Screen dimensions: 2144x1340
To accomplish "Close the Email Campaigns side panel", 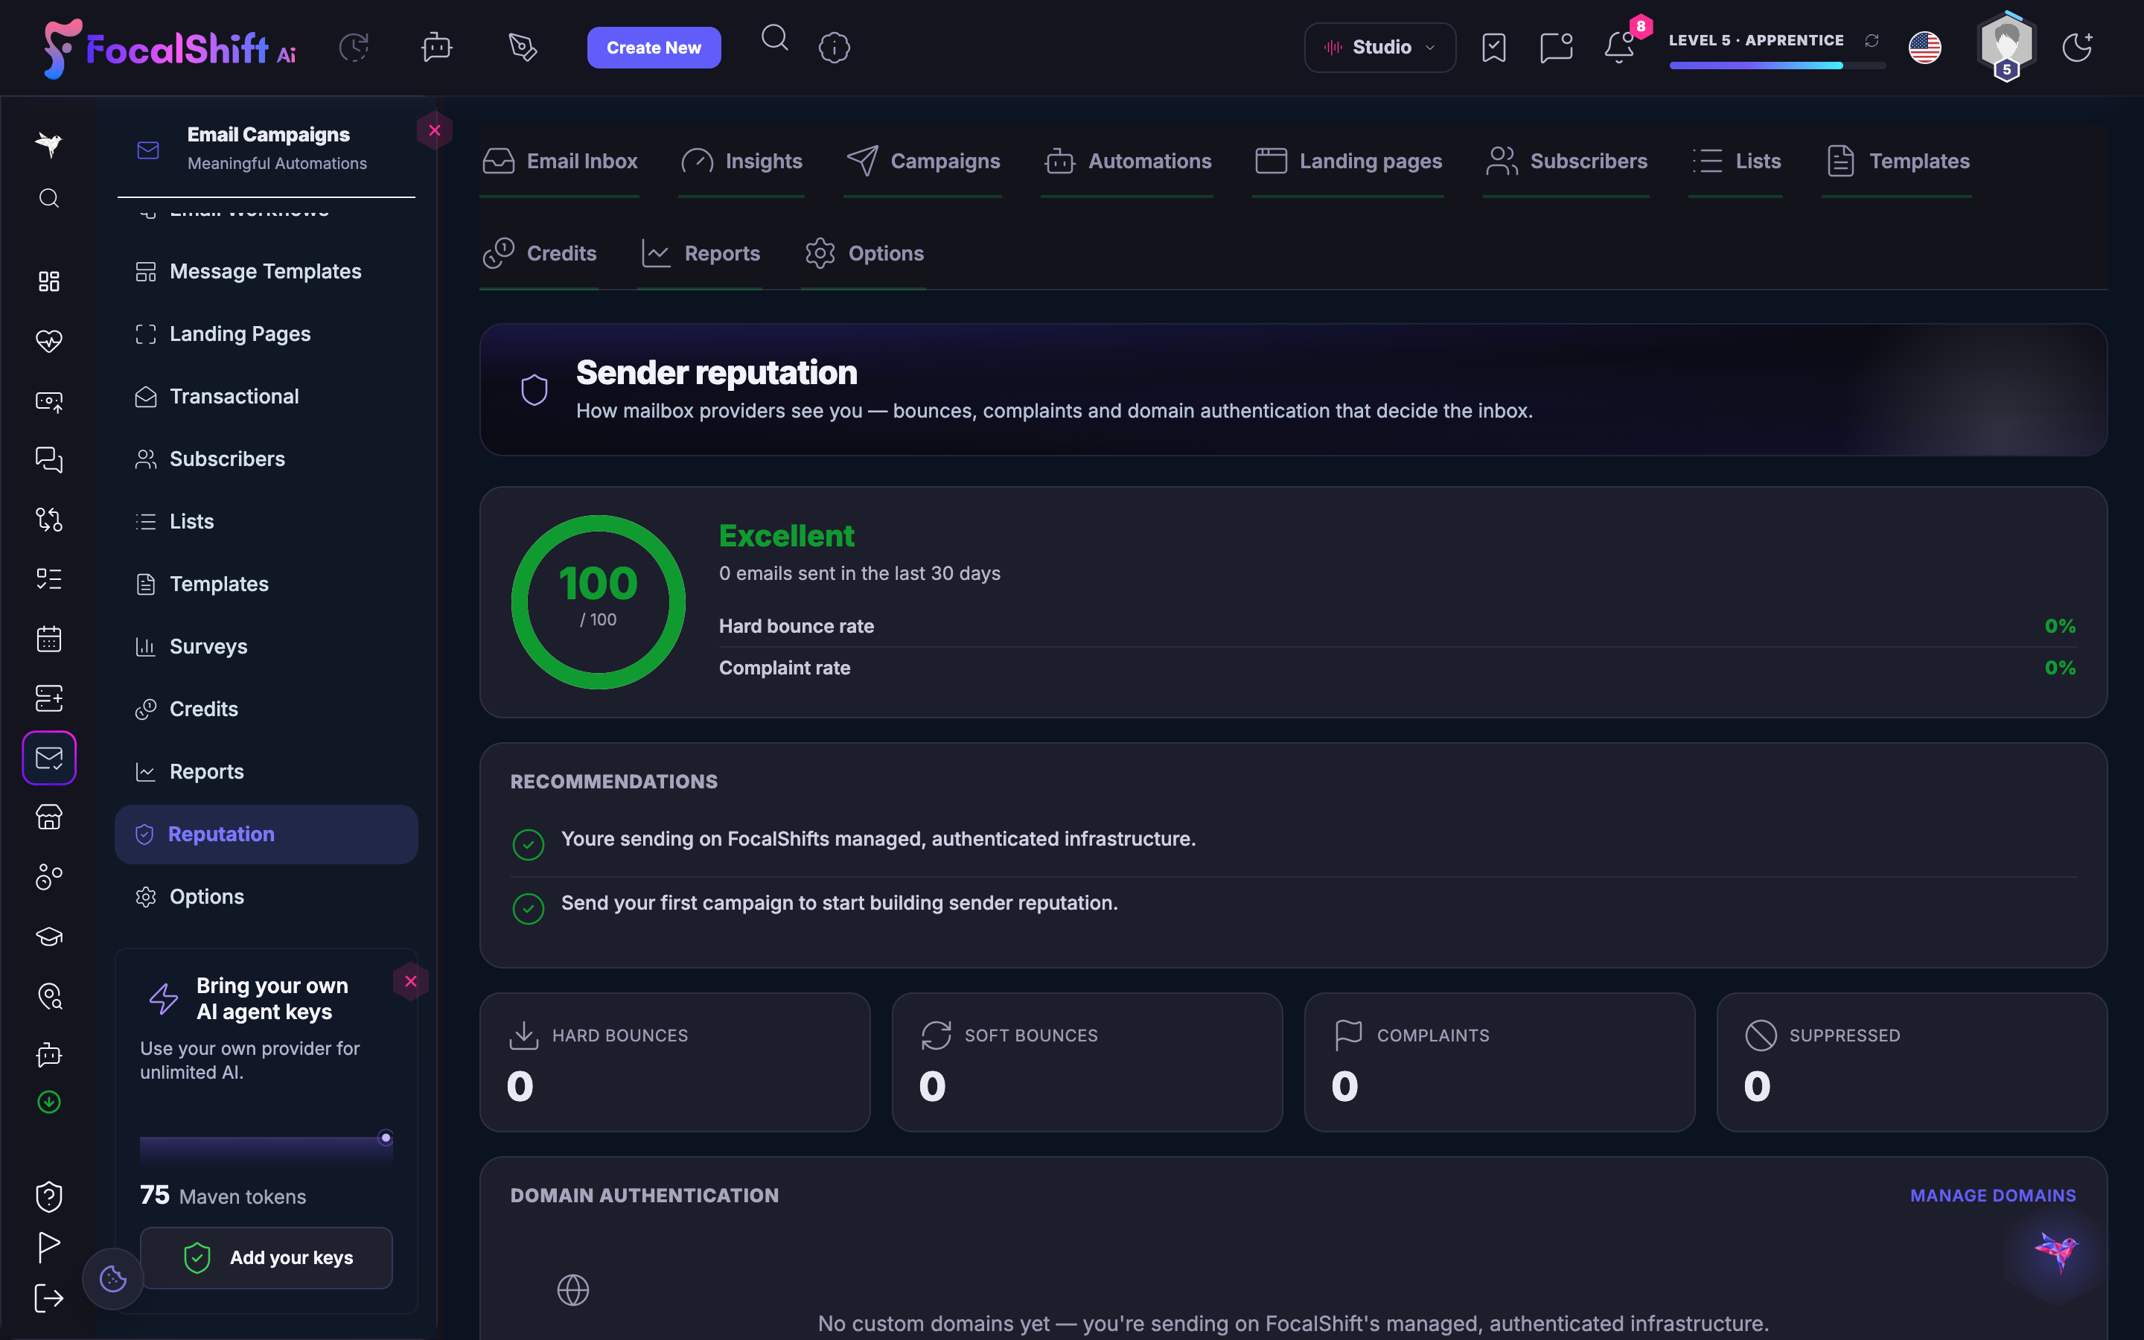I will point(434,130).
